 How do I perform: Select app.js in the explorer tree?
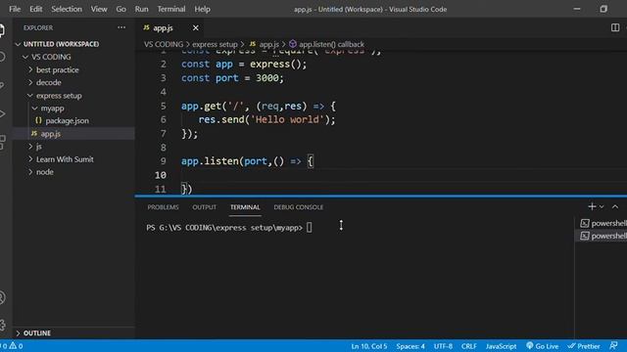coord(51,134)
